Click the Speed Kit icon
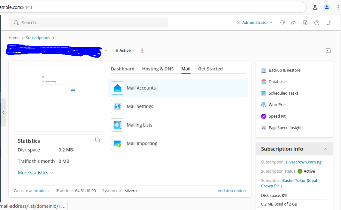341x210 pixels. [x=263, y=116]
